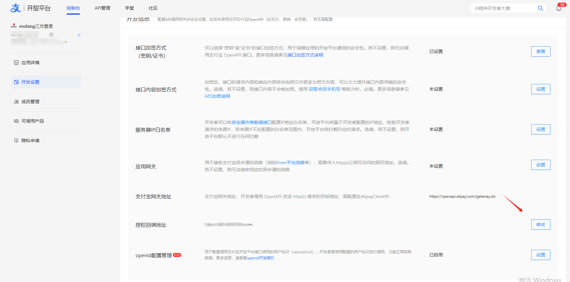Click 查看 for 接口加签方式
This screenshot has width=570, height=282.
(541, 51)
